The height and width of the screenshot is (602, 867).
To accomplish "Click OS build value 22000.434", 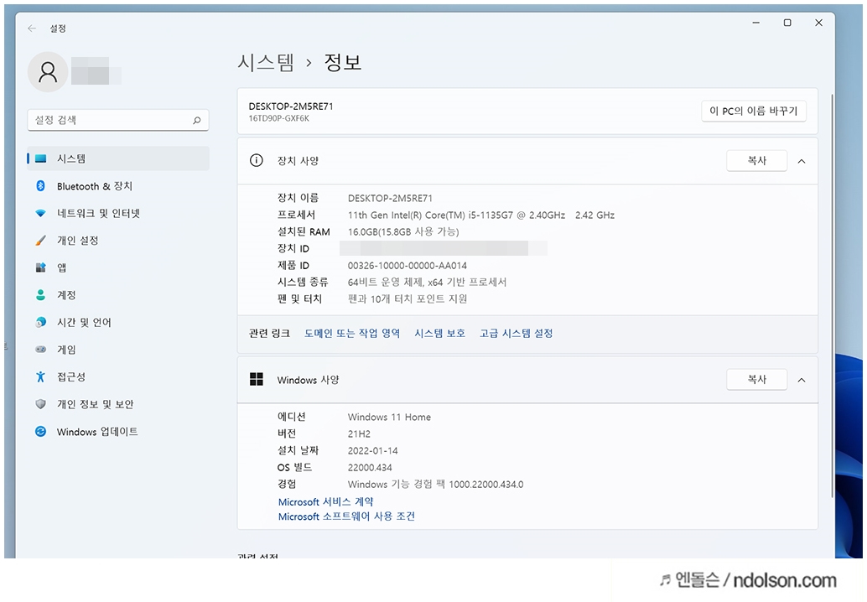I will pos(370,467).
